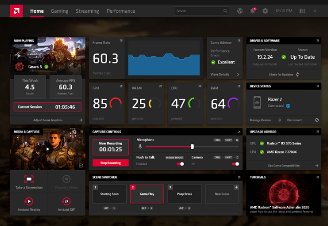Open See Game Compatibility link

285,166
